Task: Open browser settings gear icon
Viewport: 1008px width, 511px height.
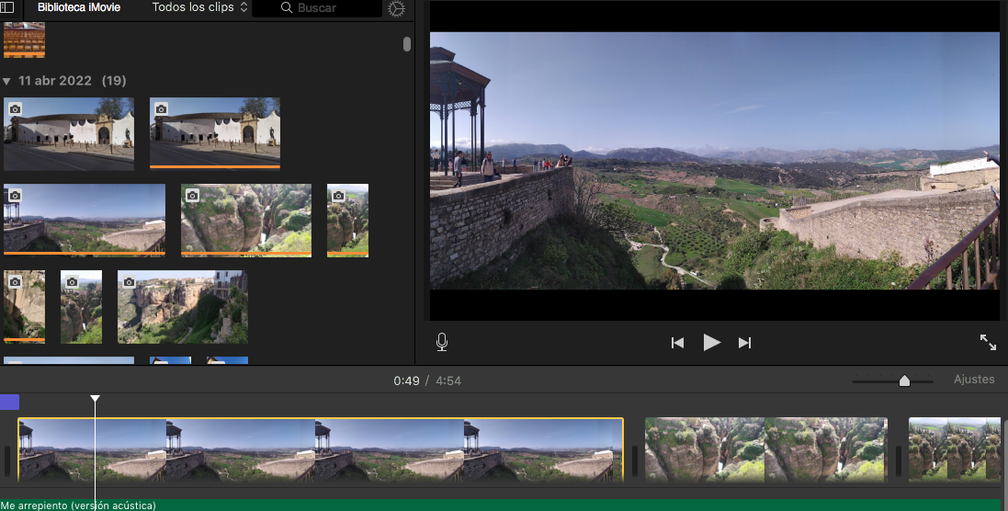Action: (x=396, y=8)
